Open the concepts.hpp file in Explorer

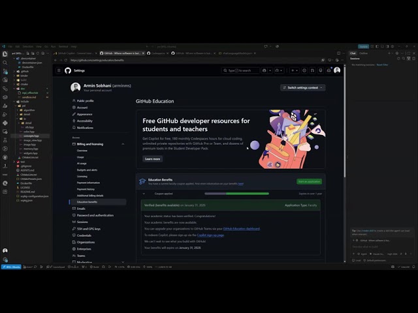click(x=31, y=136)
